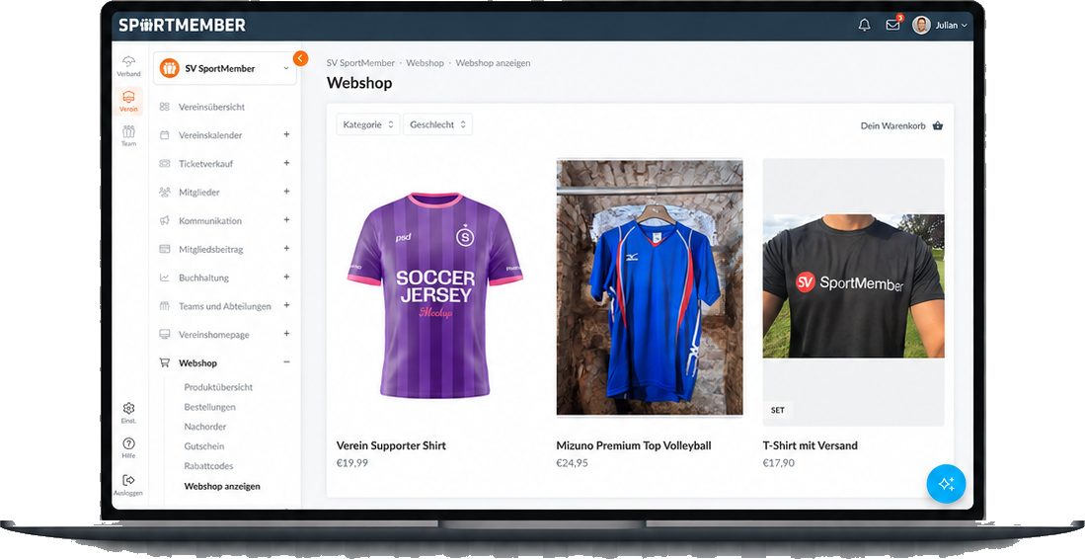Open Rabattcodes submenu item
This screenshot has width=1085, height=559.
pos(209,466)
